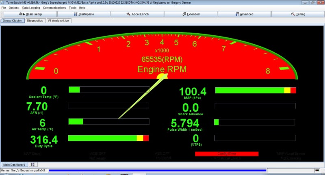The height and width of the screenshot is (175, 325).
Task: Select the Main Dashboard bottom tab
Action: point(14,164)
